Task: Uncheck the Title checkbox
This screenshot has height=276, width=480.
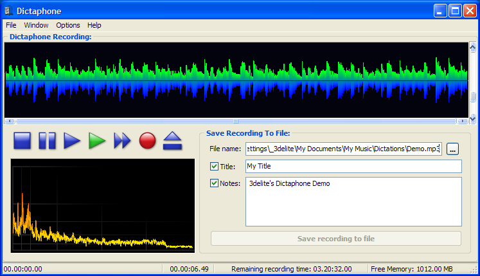Action: click(x=214, y=167)
